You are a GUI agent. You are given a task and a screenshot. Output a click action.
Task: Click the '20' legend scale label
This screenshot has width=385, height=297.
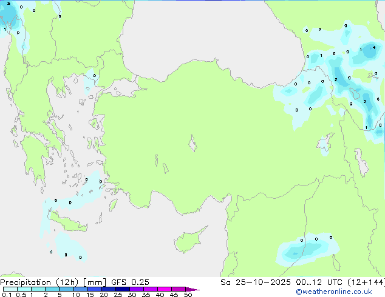point(104,295)
